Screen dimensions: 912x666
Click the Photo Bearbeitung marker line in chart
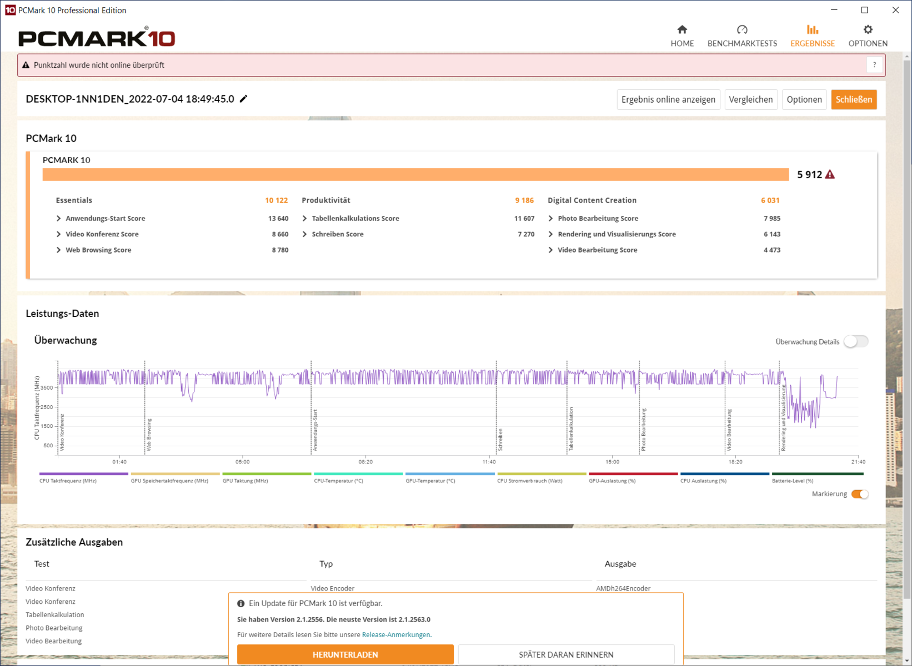[x=639, y=408]
